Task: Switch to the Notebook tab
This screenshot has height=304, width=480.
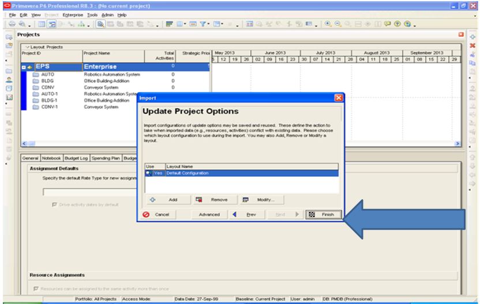Action: coord(52,157)
